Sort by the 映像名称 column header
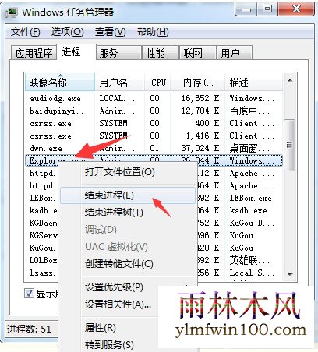Viewport: 318px width, 352px height. point(60,83)
